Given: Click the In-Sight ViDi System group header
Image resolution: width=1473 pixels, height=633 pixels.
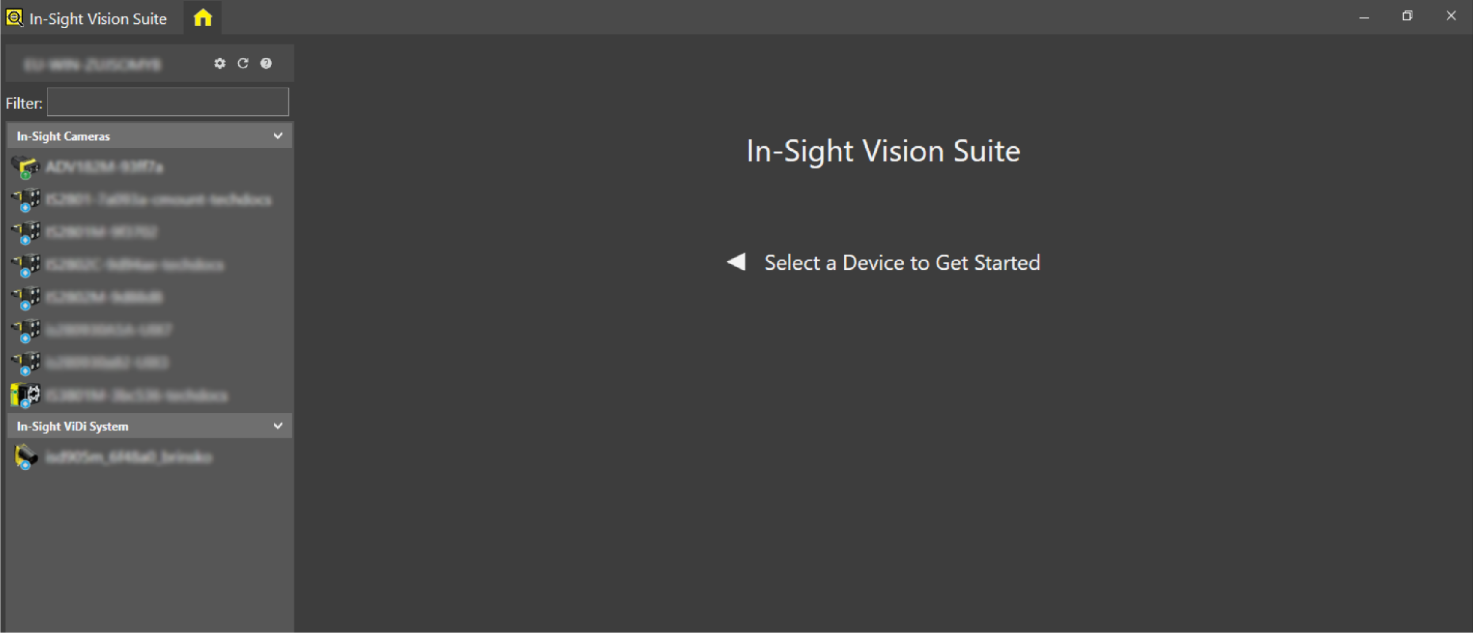Looking at the screenshot, I should (x=72, y=426).
